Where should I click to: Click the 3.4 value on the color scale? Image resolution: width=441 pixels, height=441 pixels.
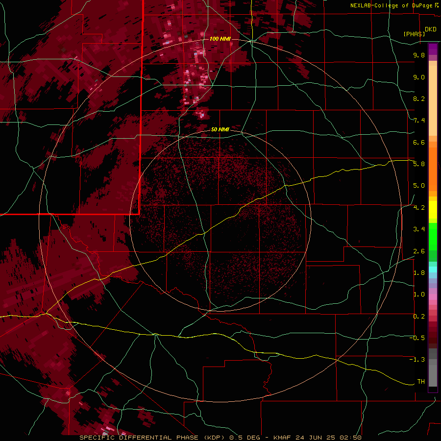[x=419, y=229]
